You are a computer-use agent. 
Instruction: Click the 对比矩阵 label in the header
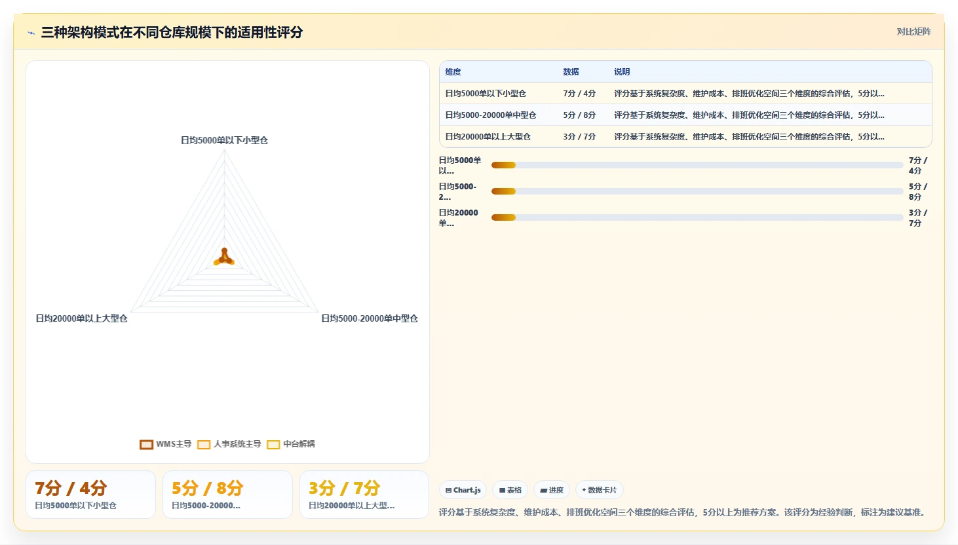pos(913,31)
